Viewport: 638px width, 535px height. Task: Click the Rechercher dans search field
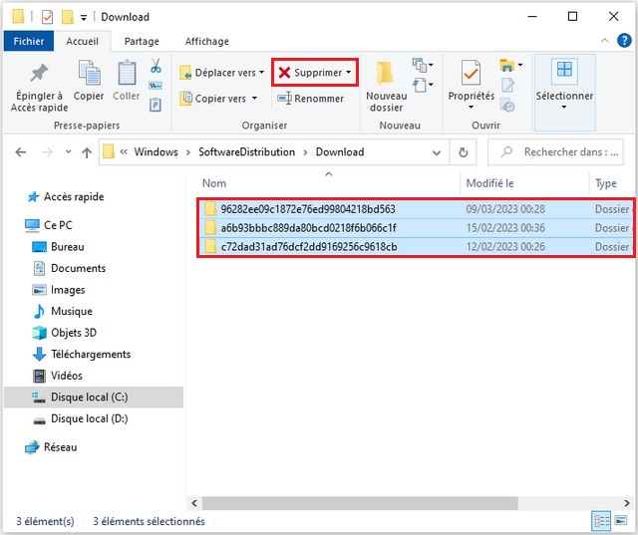[x=555, y=152]
